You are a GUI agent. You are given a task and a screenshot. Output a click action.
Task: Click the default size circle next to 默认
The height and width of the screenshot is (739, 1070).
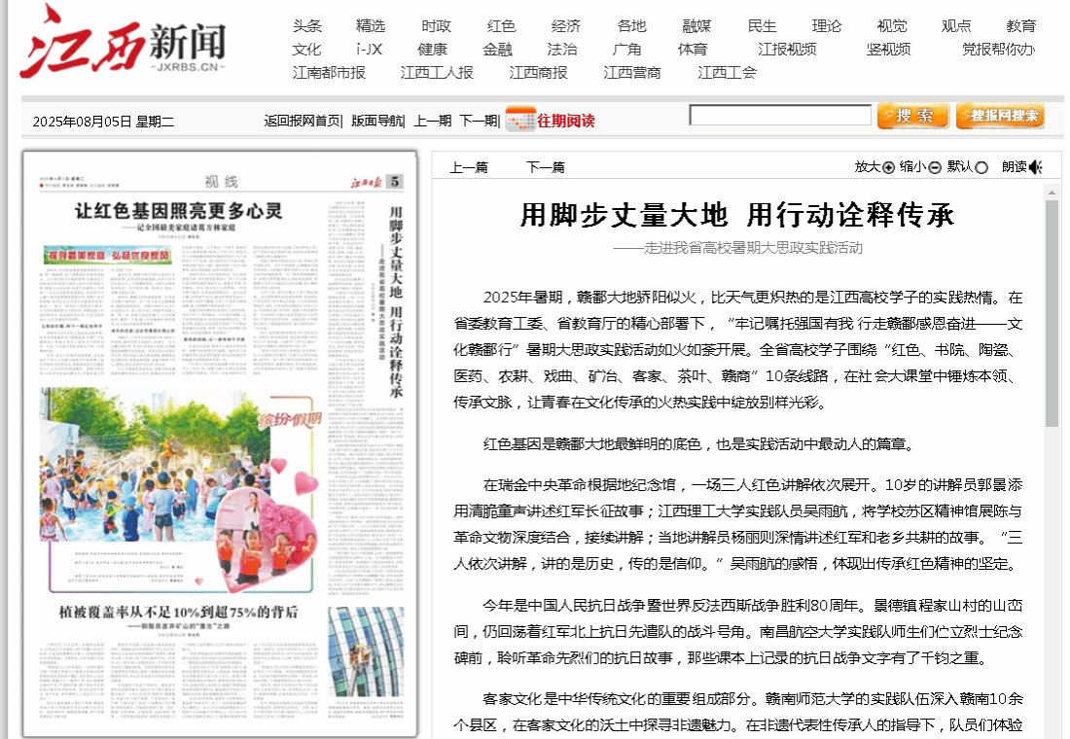coord(981,168)
